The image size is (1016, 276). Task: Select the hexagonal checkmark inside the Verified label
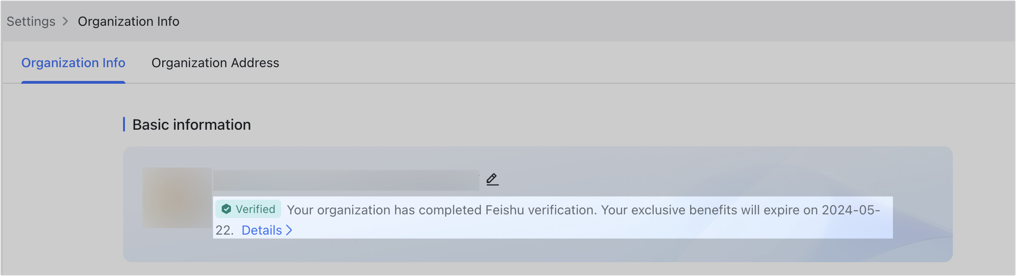pos(227,209)
